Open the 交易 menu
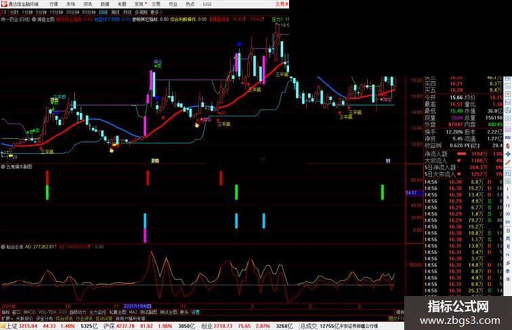The image size is (512, 330). point(155,4)
